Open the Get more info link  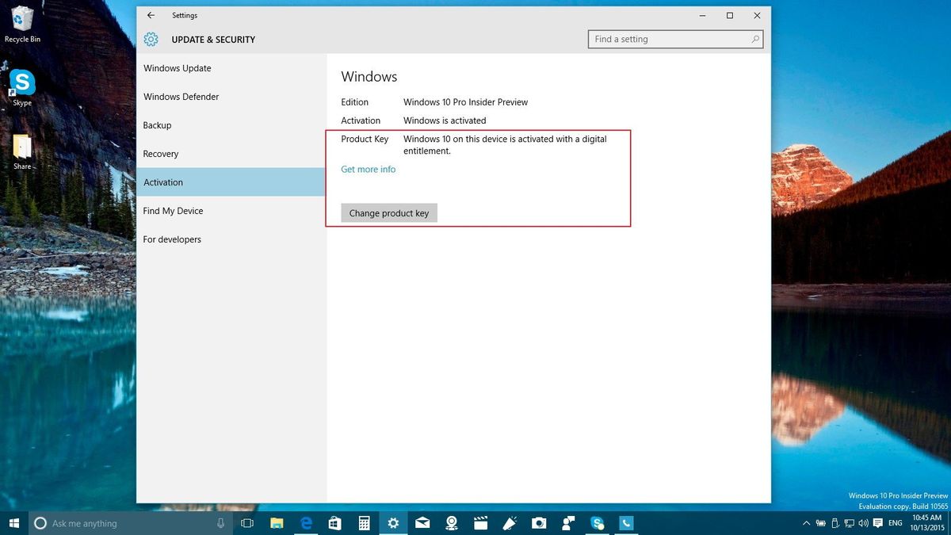pos(368,169)
